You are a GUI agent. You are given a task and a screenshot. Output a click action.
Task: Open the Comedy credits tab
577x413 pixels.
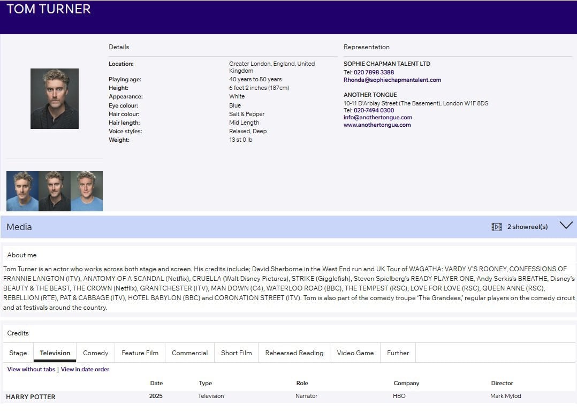[95, 353]
